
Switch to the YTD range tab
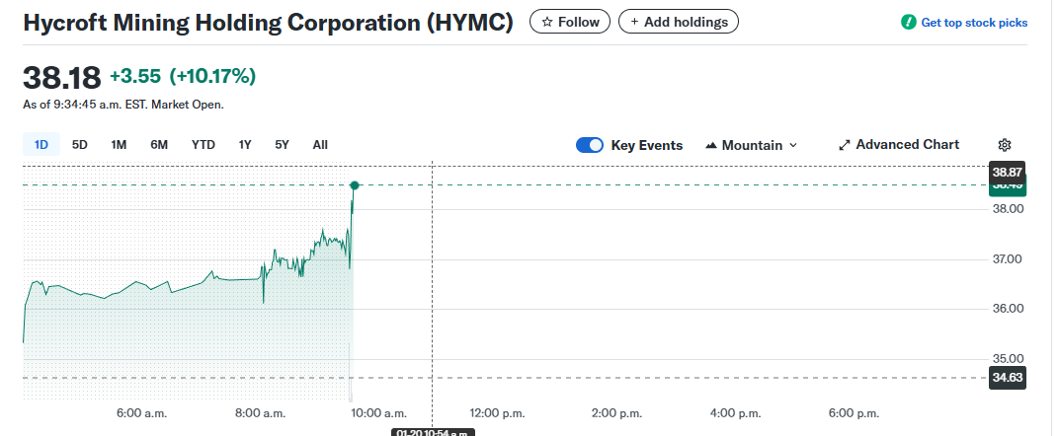pos(204,144)
